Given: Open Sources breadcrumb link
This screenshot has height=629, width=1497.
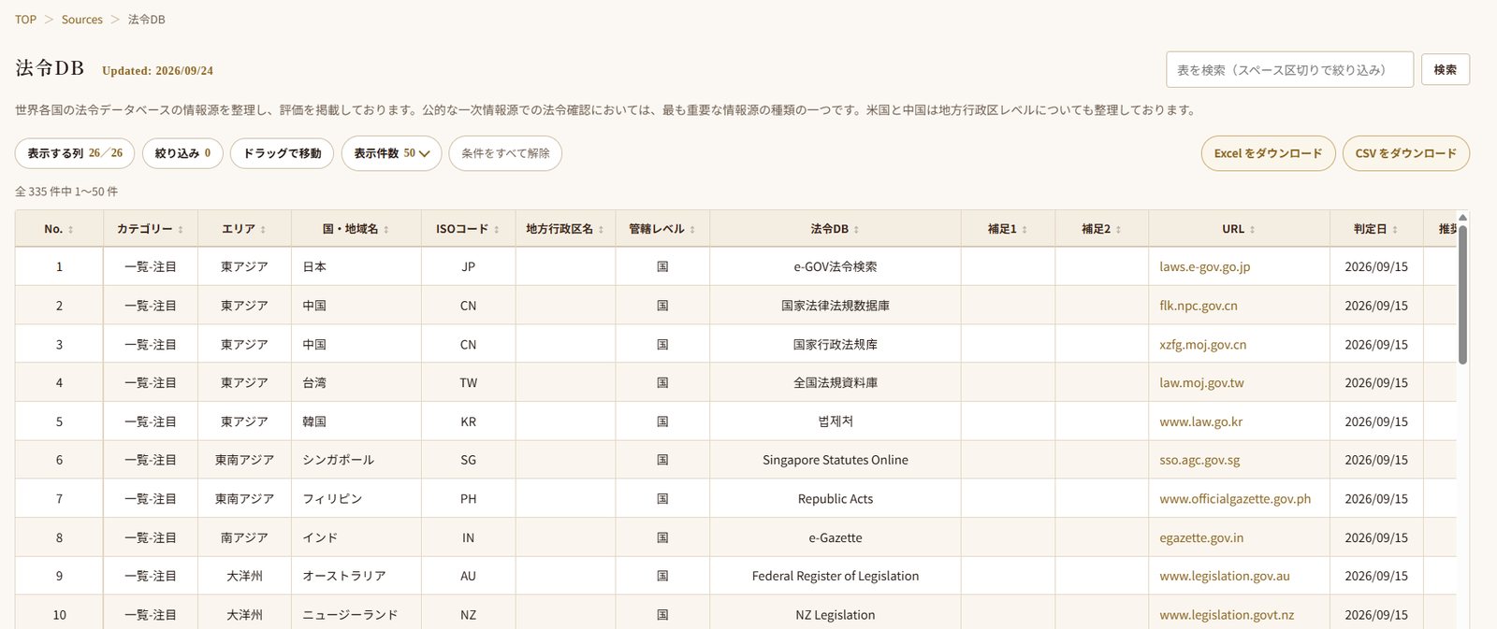Looking at the screenshot, I should [x=82, y=20].
